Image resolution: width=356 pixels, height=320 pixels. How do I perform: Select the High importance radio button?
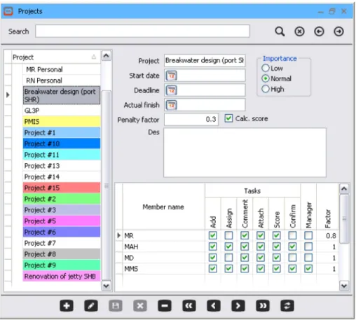(x=266, y=89)
